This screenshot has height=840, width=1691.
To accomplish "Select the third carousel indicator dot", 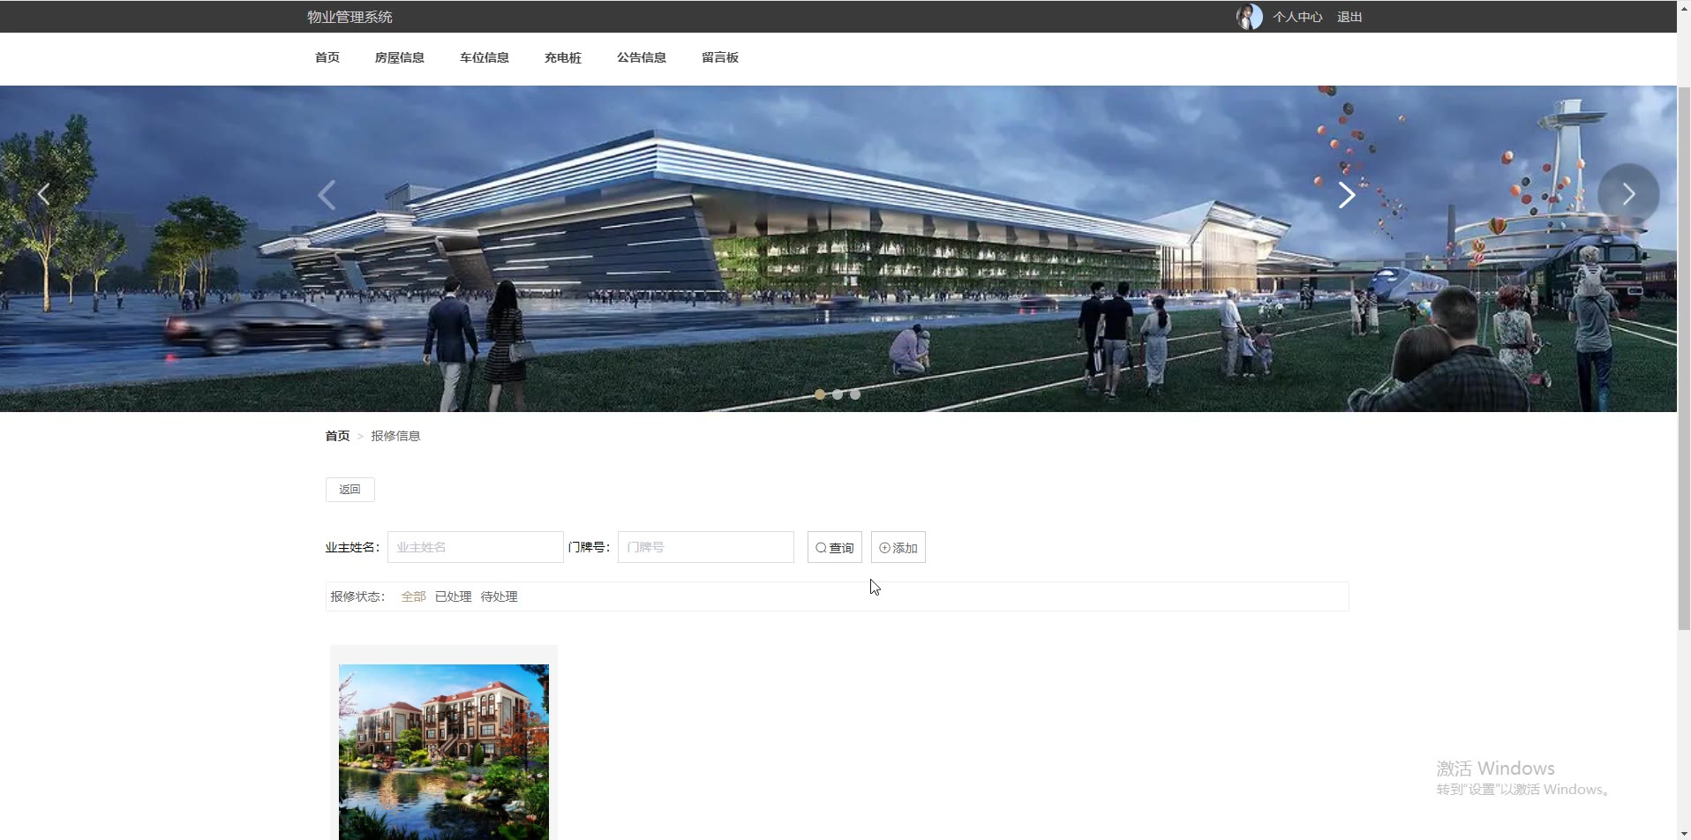I will (x=855, y=394).
